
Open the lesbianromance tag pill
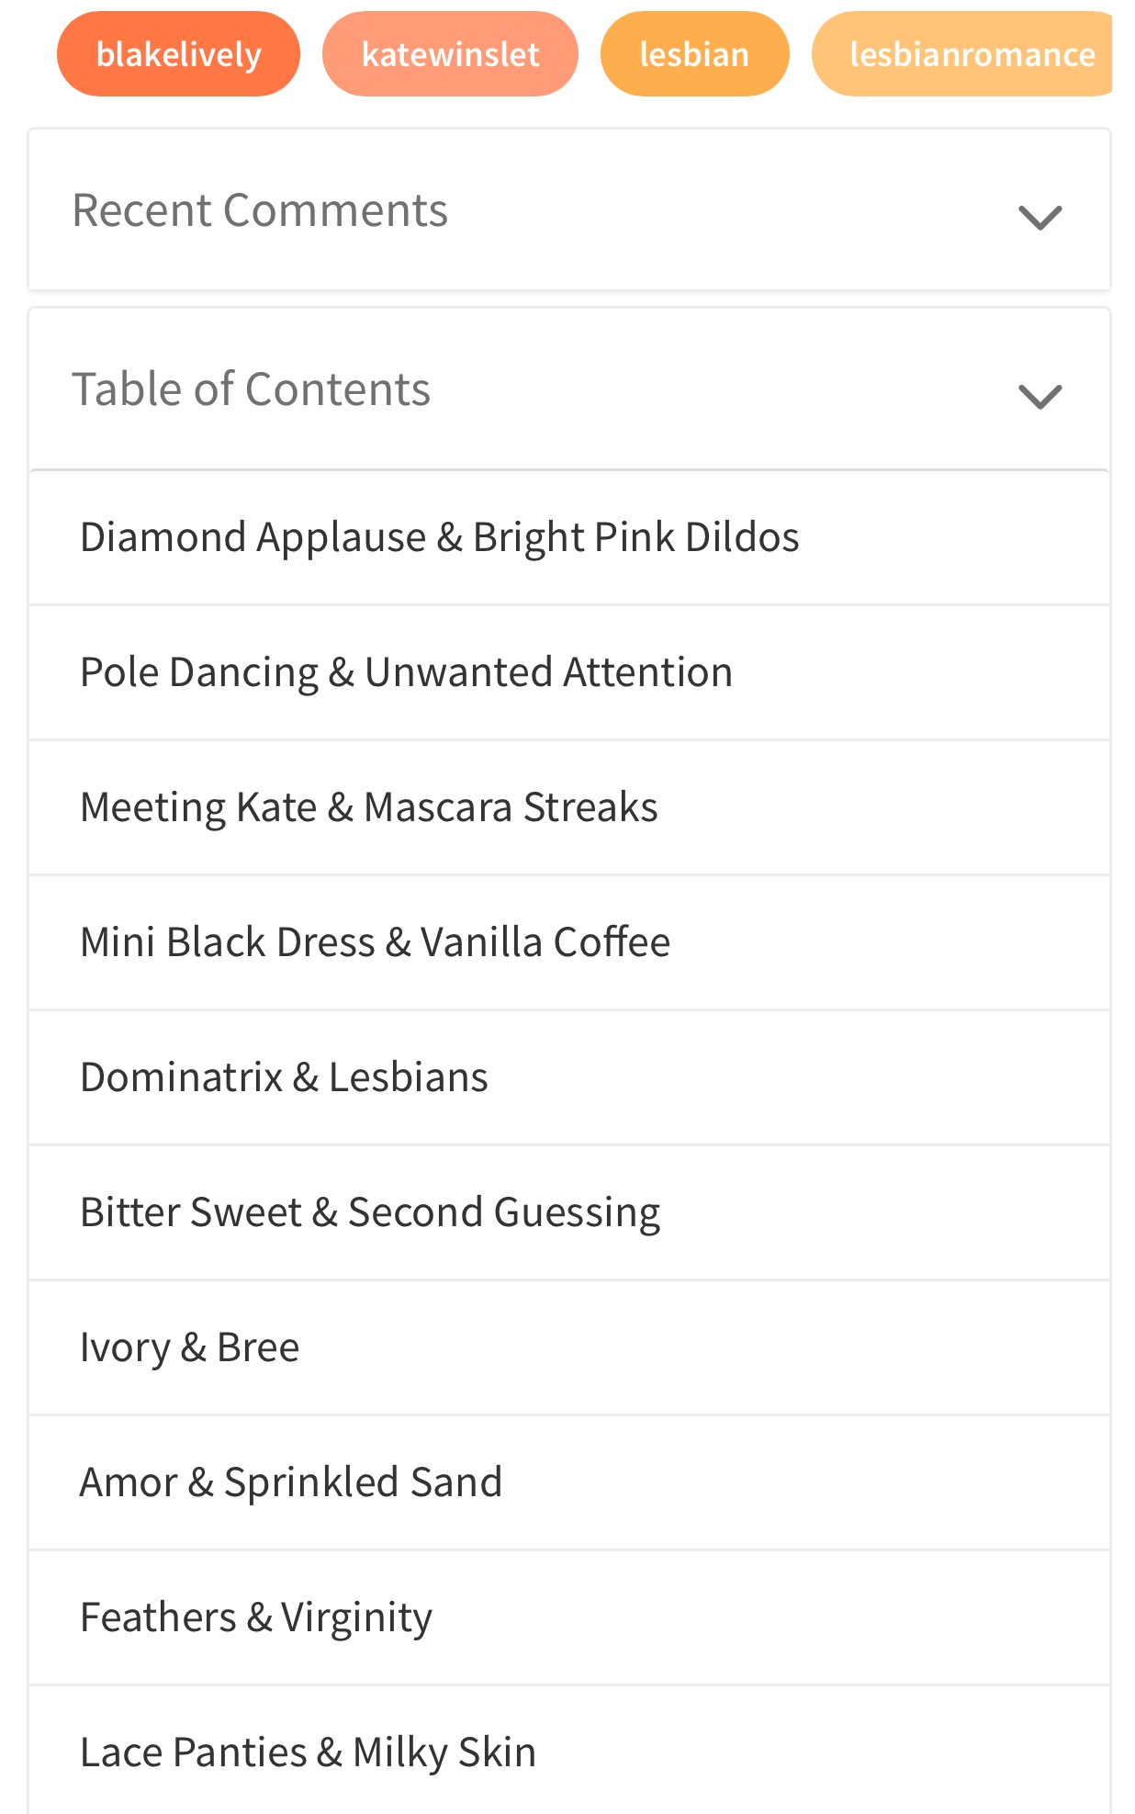pos(962,54)
